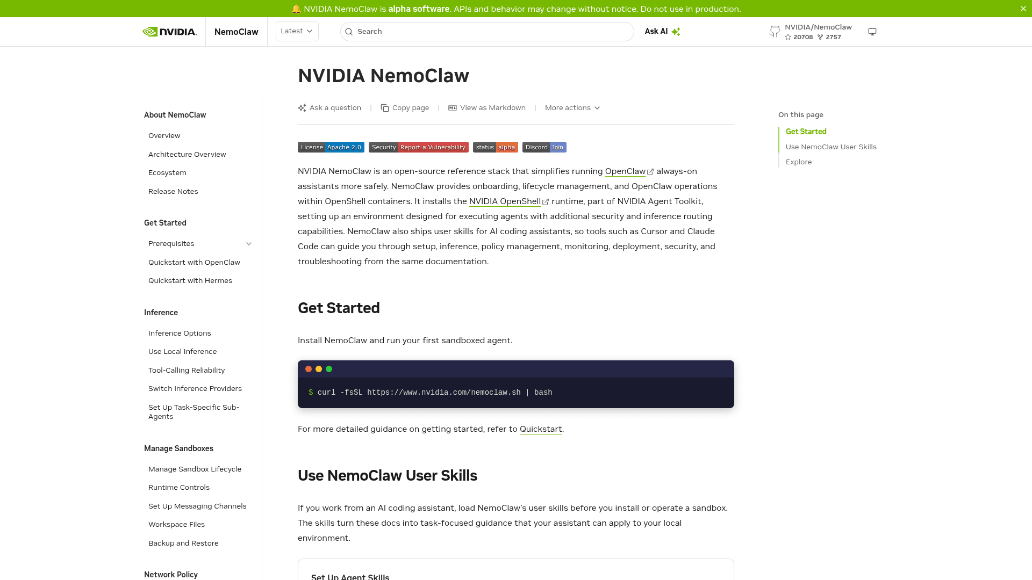Open Use Local Inference

(x=183, y=352)
